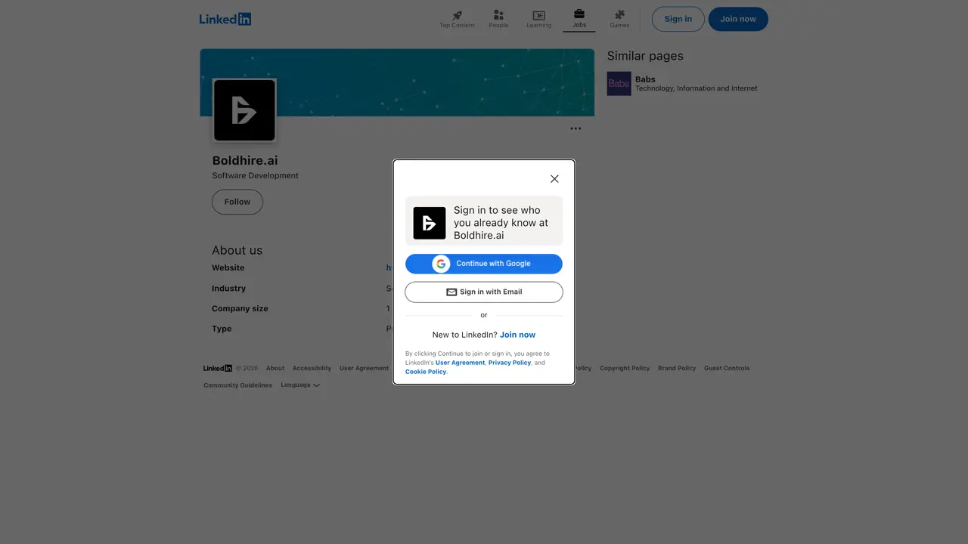The image size is (968, 544).
Task: Click the Boldhire.ai logo inside the sign-in dialog
Action: pyautogui.click(x=430, y=223)
